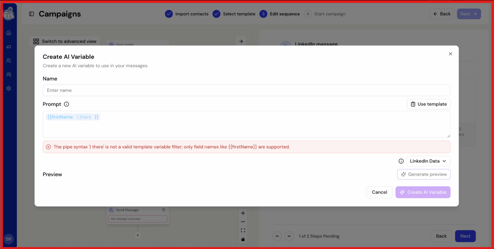The width and height of the screenshot is (494, 249).
Task: Open the contacts people sidebar icon
Action: coord(9,61)
